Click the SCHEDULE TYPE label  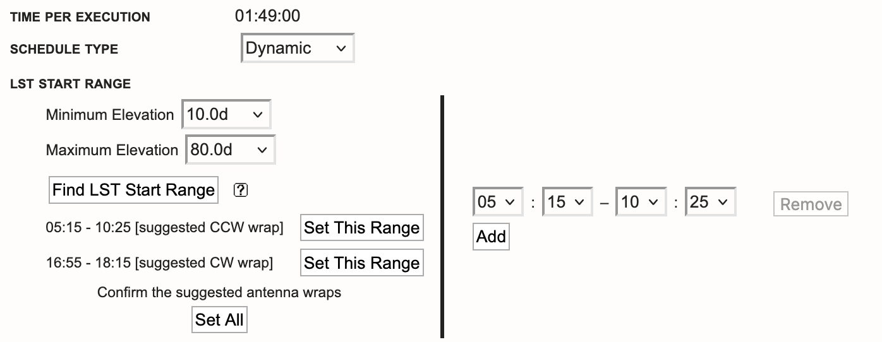pos(64,49)
